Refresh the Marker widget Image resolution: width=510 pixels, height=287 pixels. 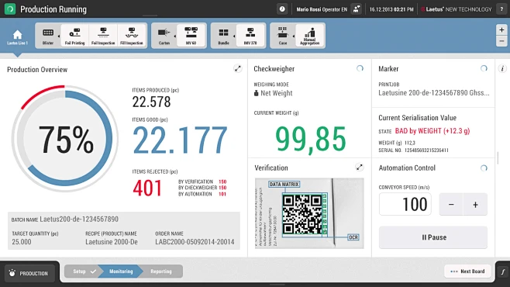(x=484, y=68)
